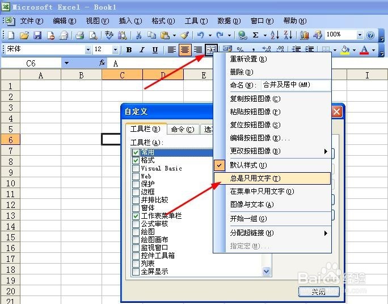Save the workbook with the floppy icon
Viewport: 388px width, 304px height.
[x=37, y=35]
